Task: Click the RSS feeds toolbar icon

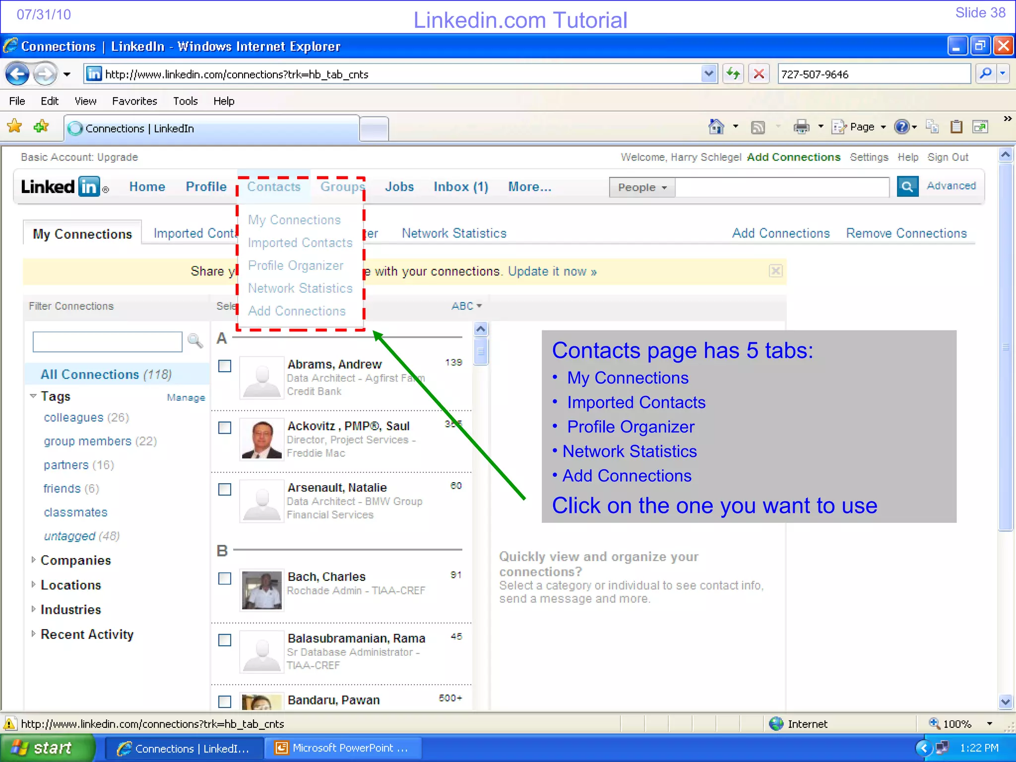Action: click(758, 127)
